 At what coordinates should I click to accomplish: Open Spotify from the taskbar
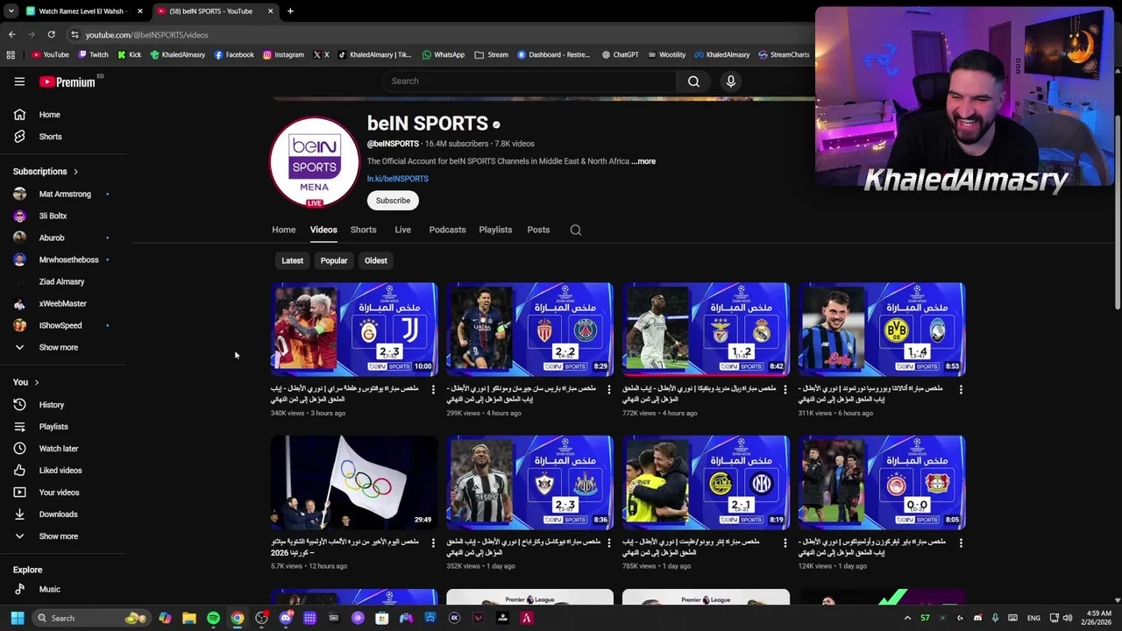(x=213, y=618)
